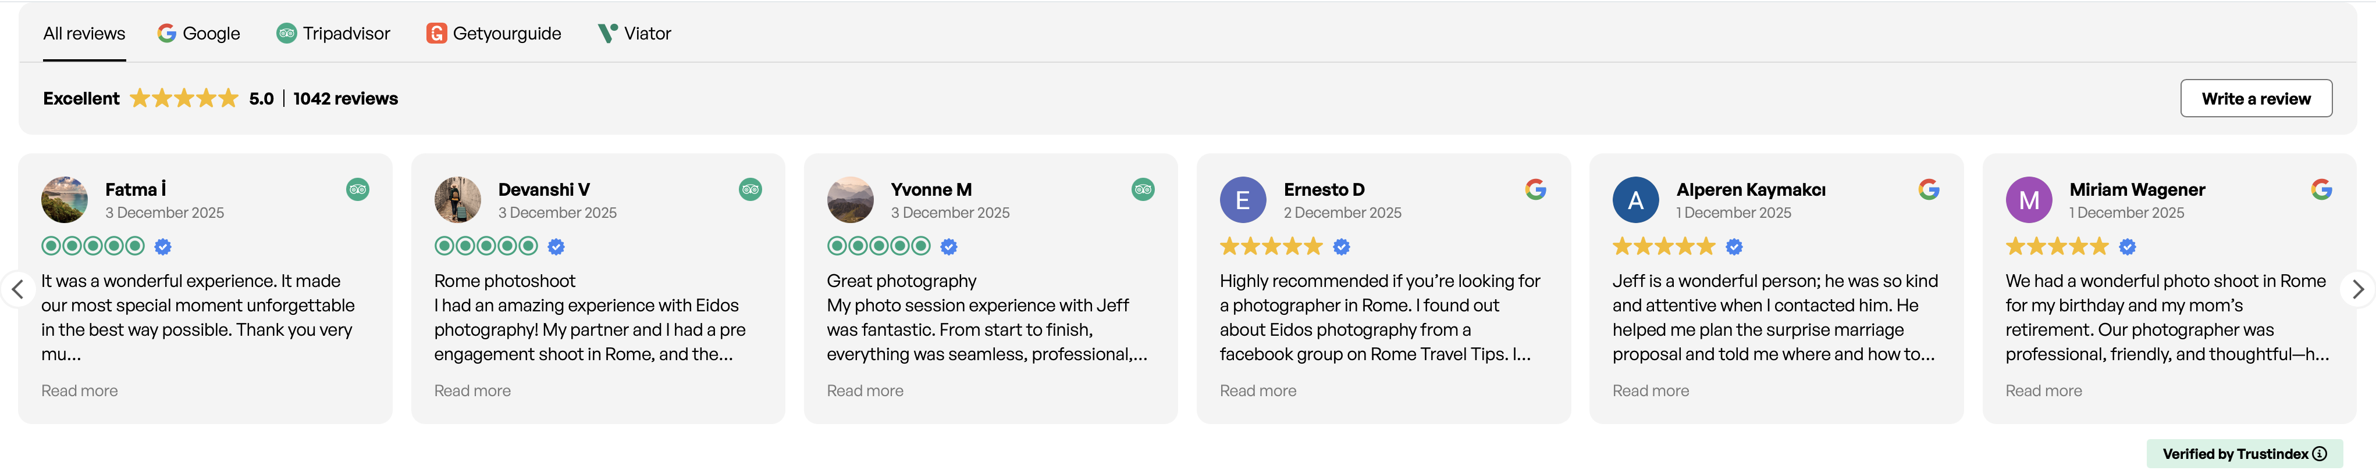Go back using the left carousel arrow

19,288
